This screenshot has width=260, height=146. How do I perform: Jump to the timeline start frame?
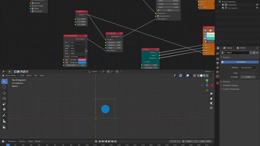100,142
